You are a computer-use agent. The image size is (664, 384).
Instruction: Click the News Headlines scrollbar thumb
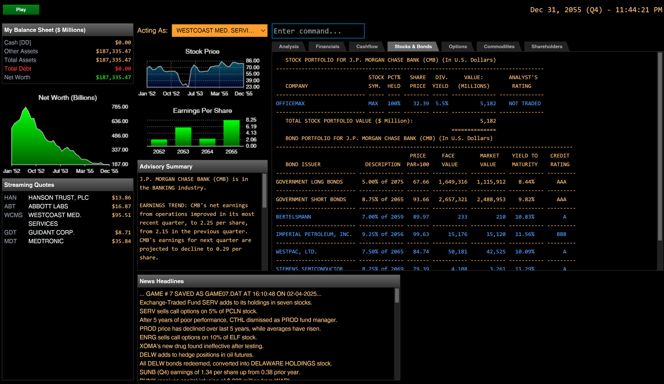tap(397, 295)
